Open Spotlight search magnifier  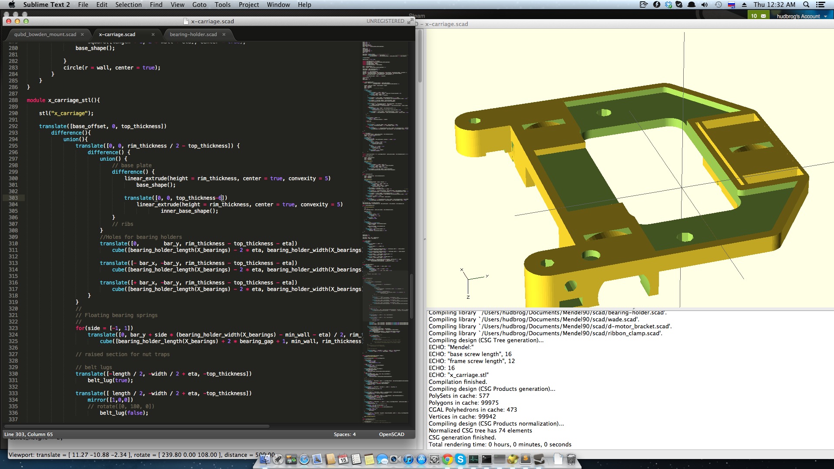tap(806, 5)
